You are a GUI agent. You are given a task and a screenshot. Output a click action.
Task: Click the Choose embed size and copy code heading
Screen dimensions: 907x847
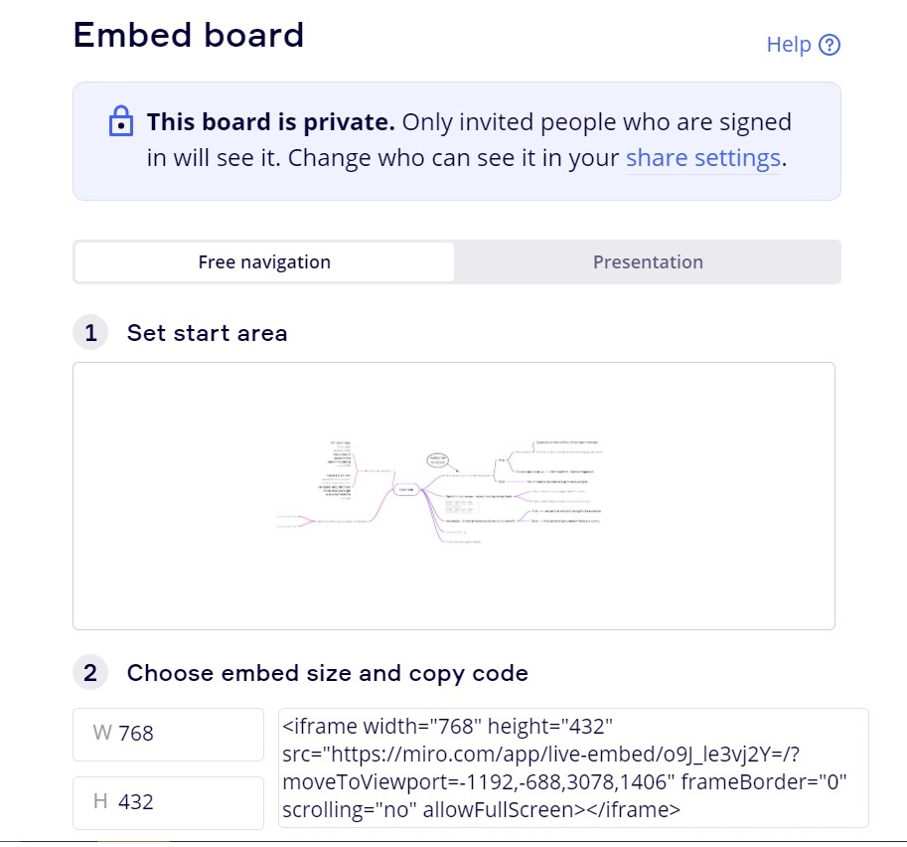pyautogui.click(x=328, y=673)
